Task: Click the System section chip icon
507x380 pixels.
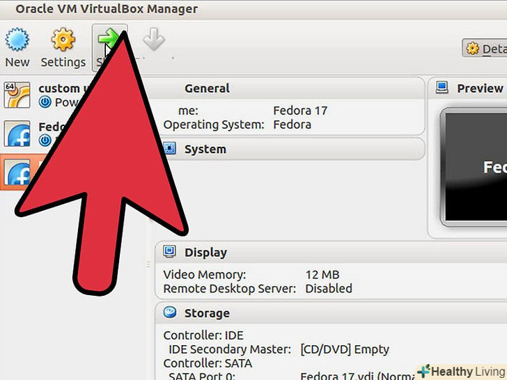Action: [169, 148]
